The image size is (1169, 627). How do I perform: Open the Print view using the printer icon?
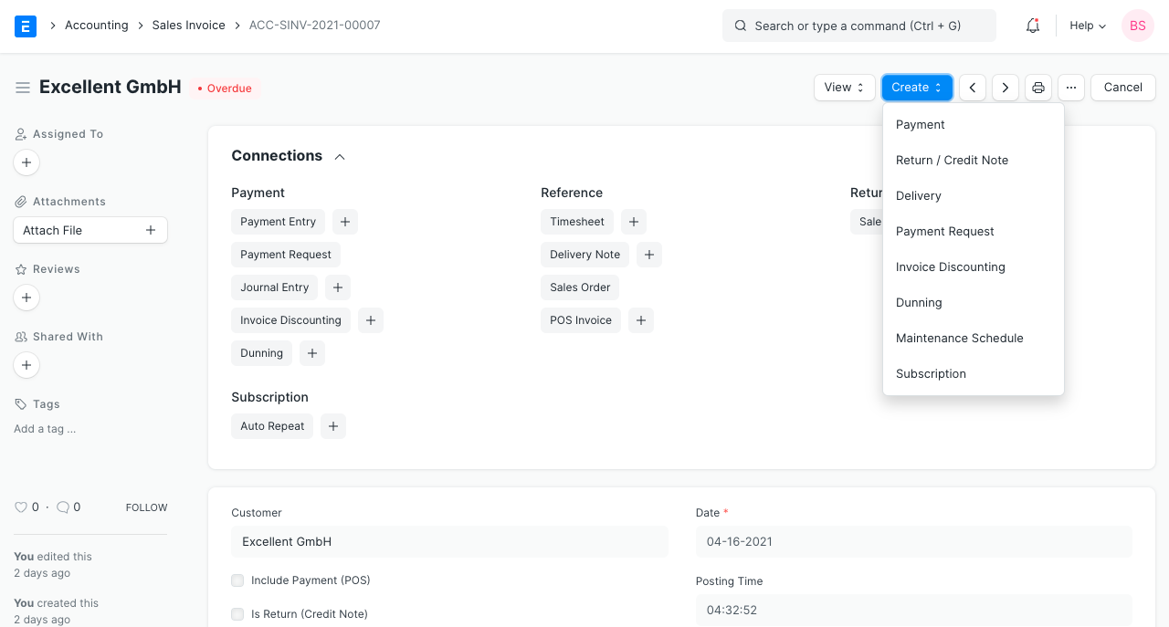1037,87
